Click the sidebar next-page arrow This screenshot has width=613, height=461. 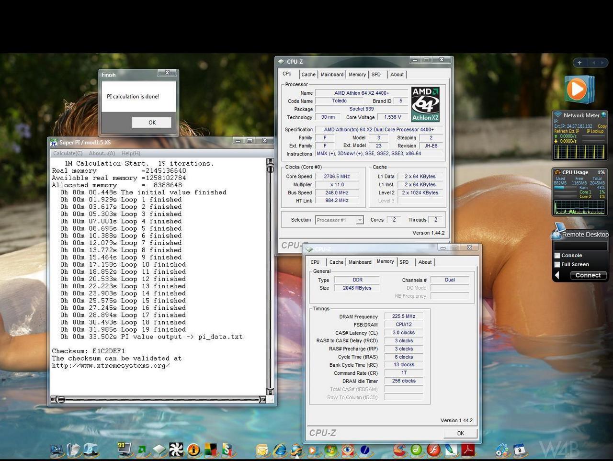click(602, 63)
